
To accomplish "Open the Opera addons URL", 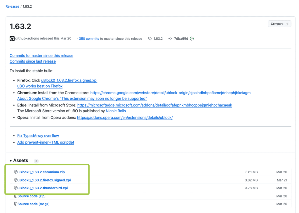I will [x=125, y=117].
